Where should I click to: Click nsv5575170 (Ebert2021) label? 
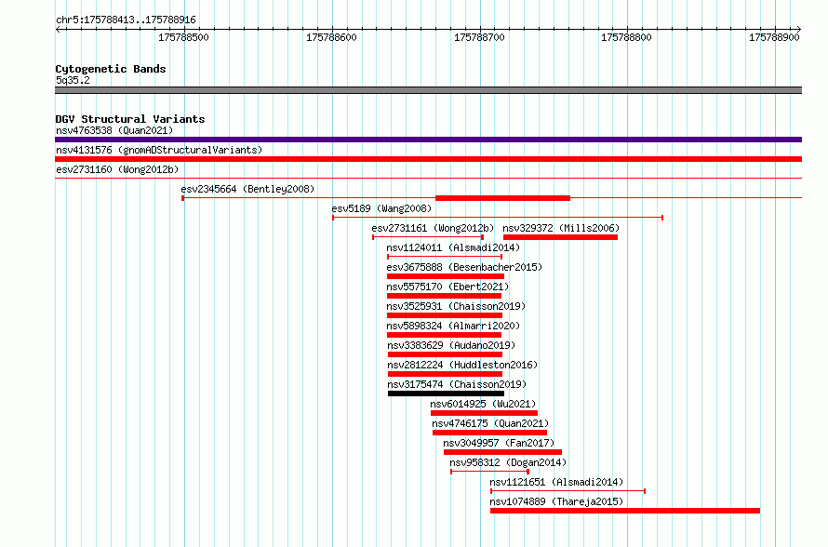[x=447, y=287]
